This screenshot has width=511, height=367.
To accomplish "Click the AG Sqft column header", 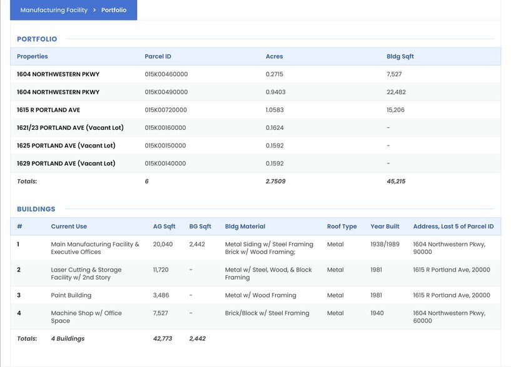I will (x=164, y=227).
